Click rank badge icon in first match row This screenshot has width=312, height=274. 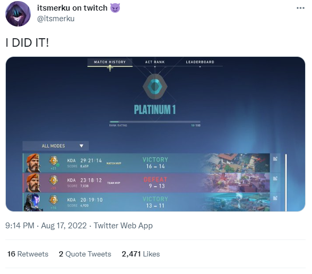(53, 160)
